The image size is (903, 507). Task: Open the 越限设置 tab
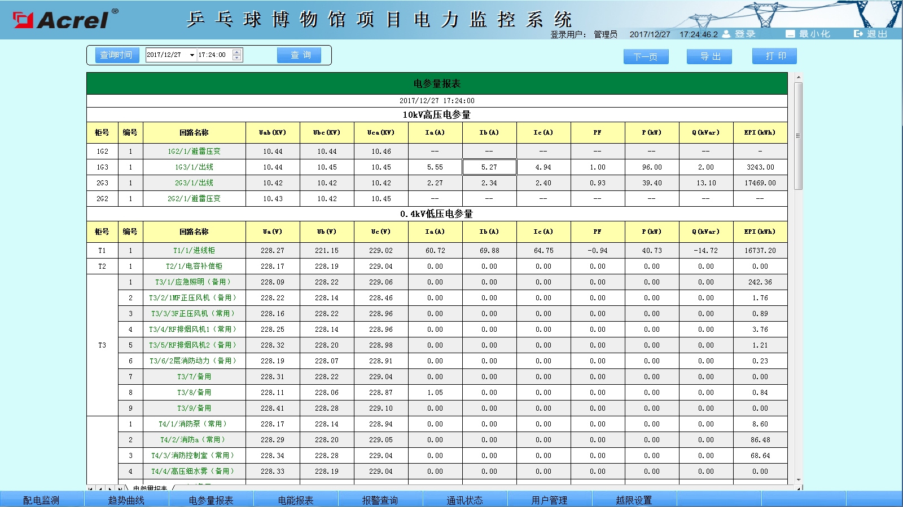pos(634,499)
